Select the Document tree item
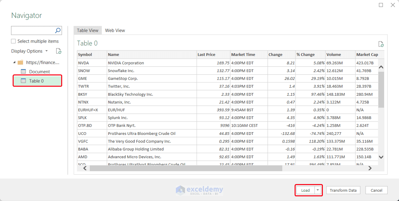This screenshot has width=399, height=201. (39, 71)
